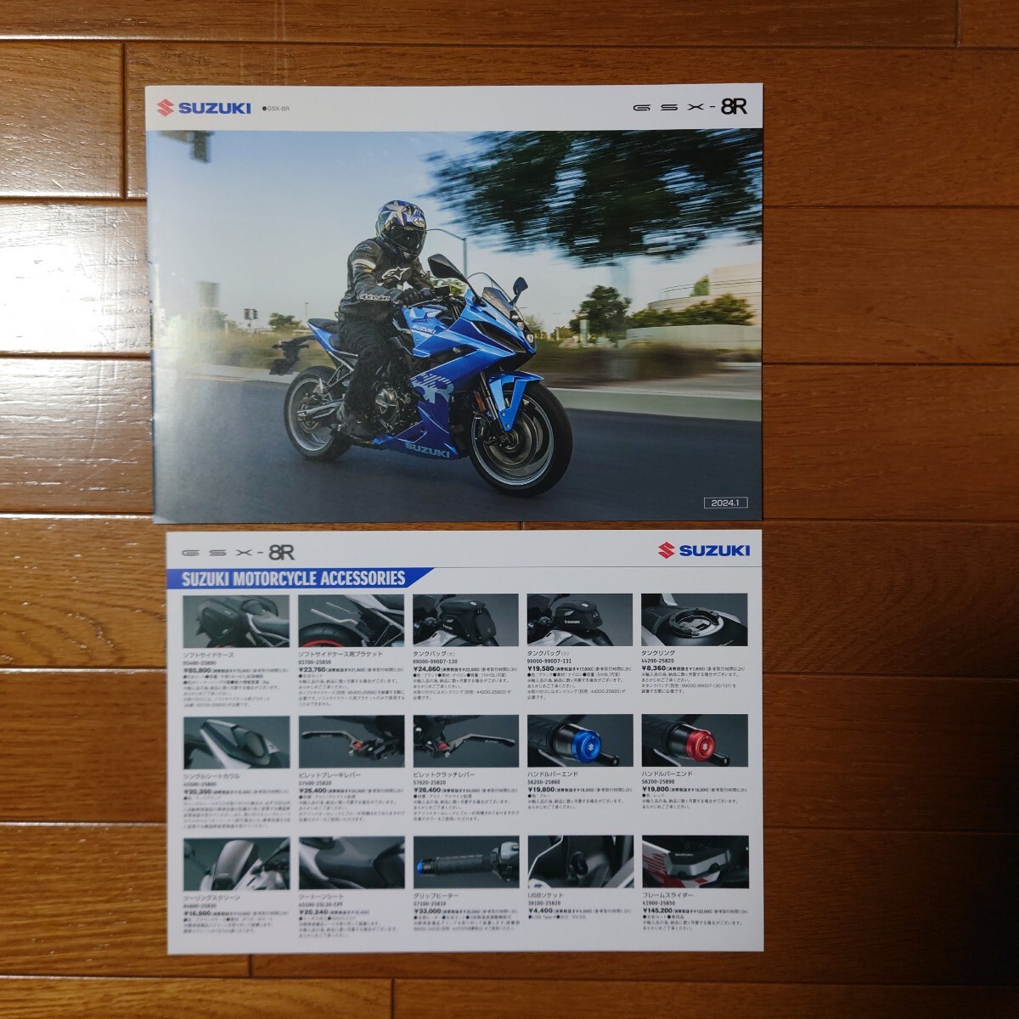Select the large tank bag photo priced ¥24,860
1019x1019 pixels.
(465, 621)
